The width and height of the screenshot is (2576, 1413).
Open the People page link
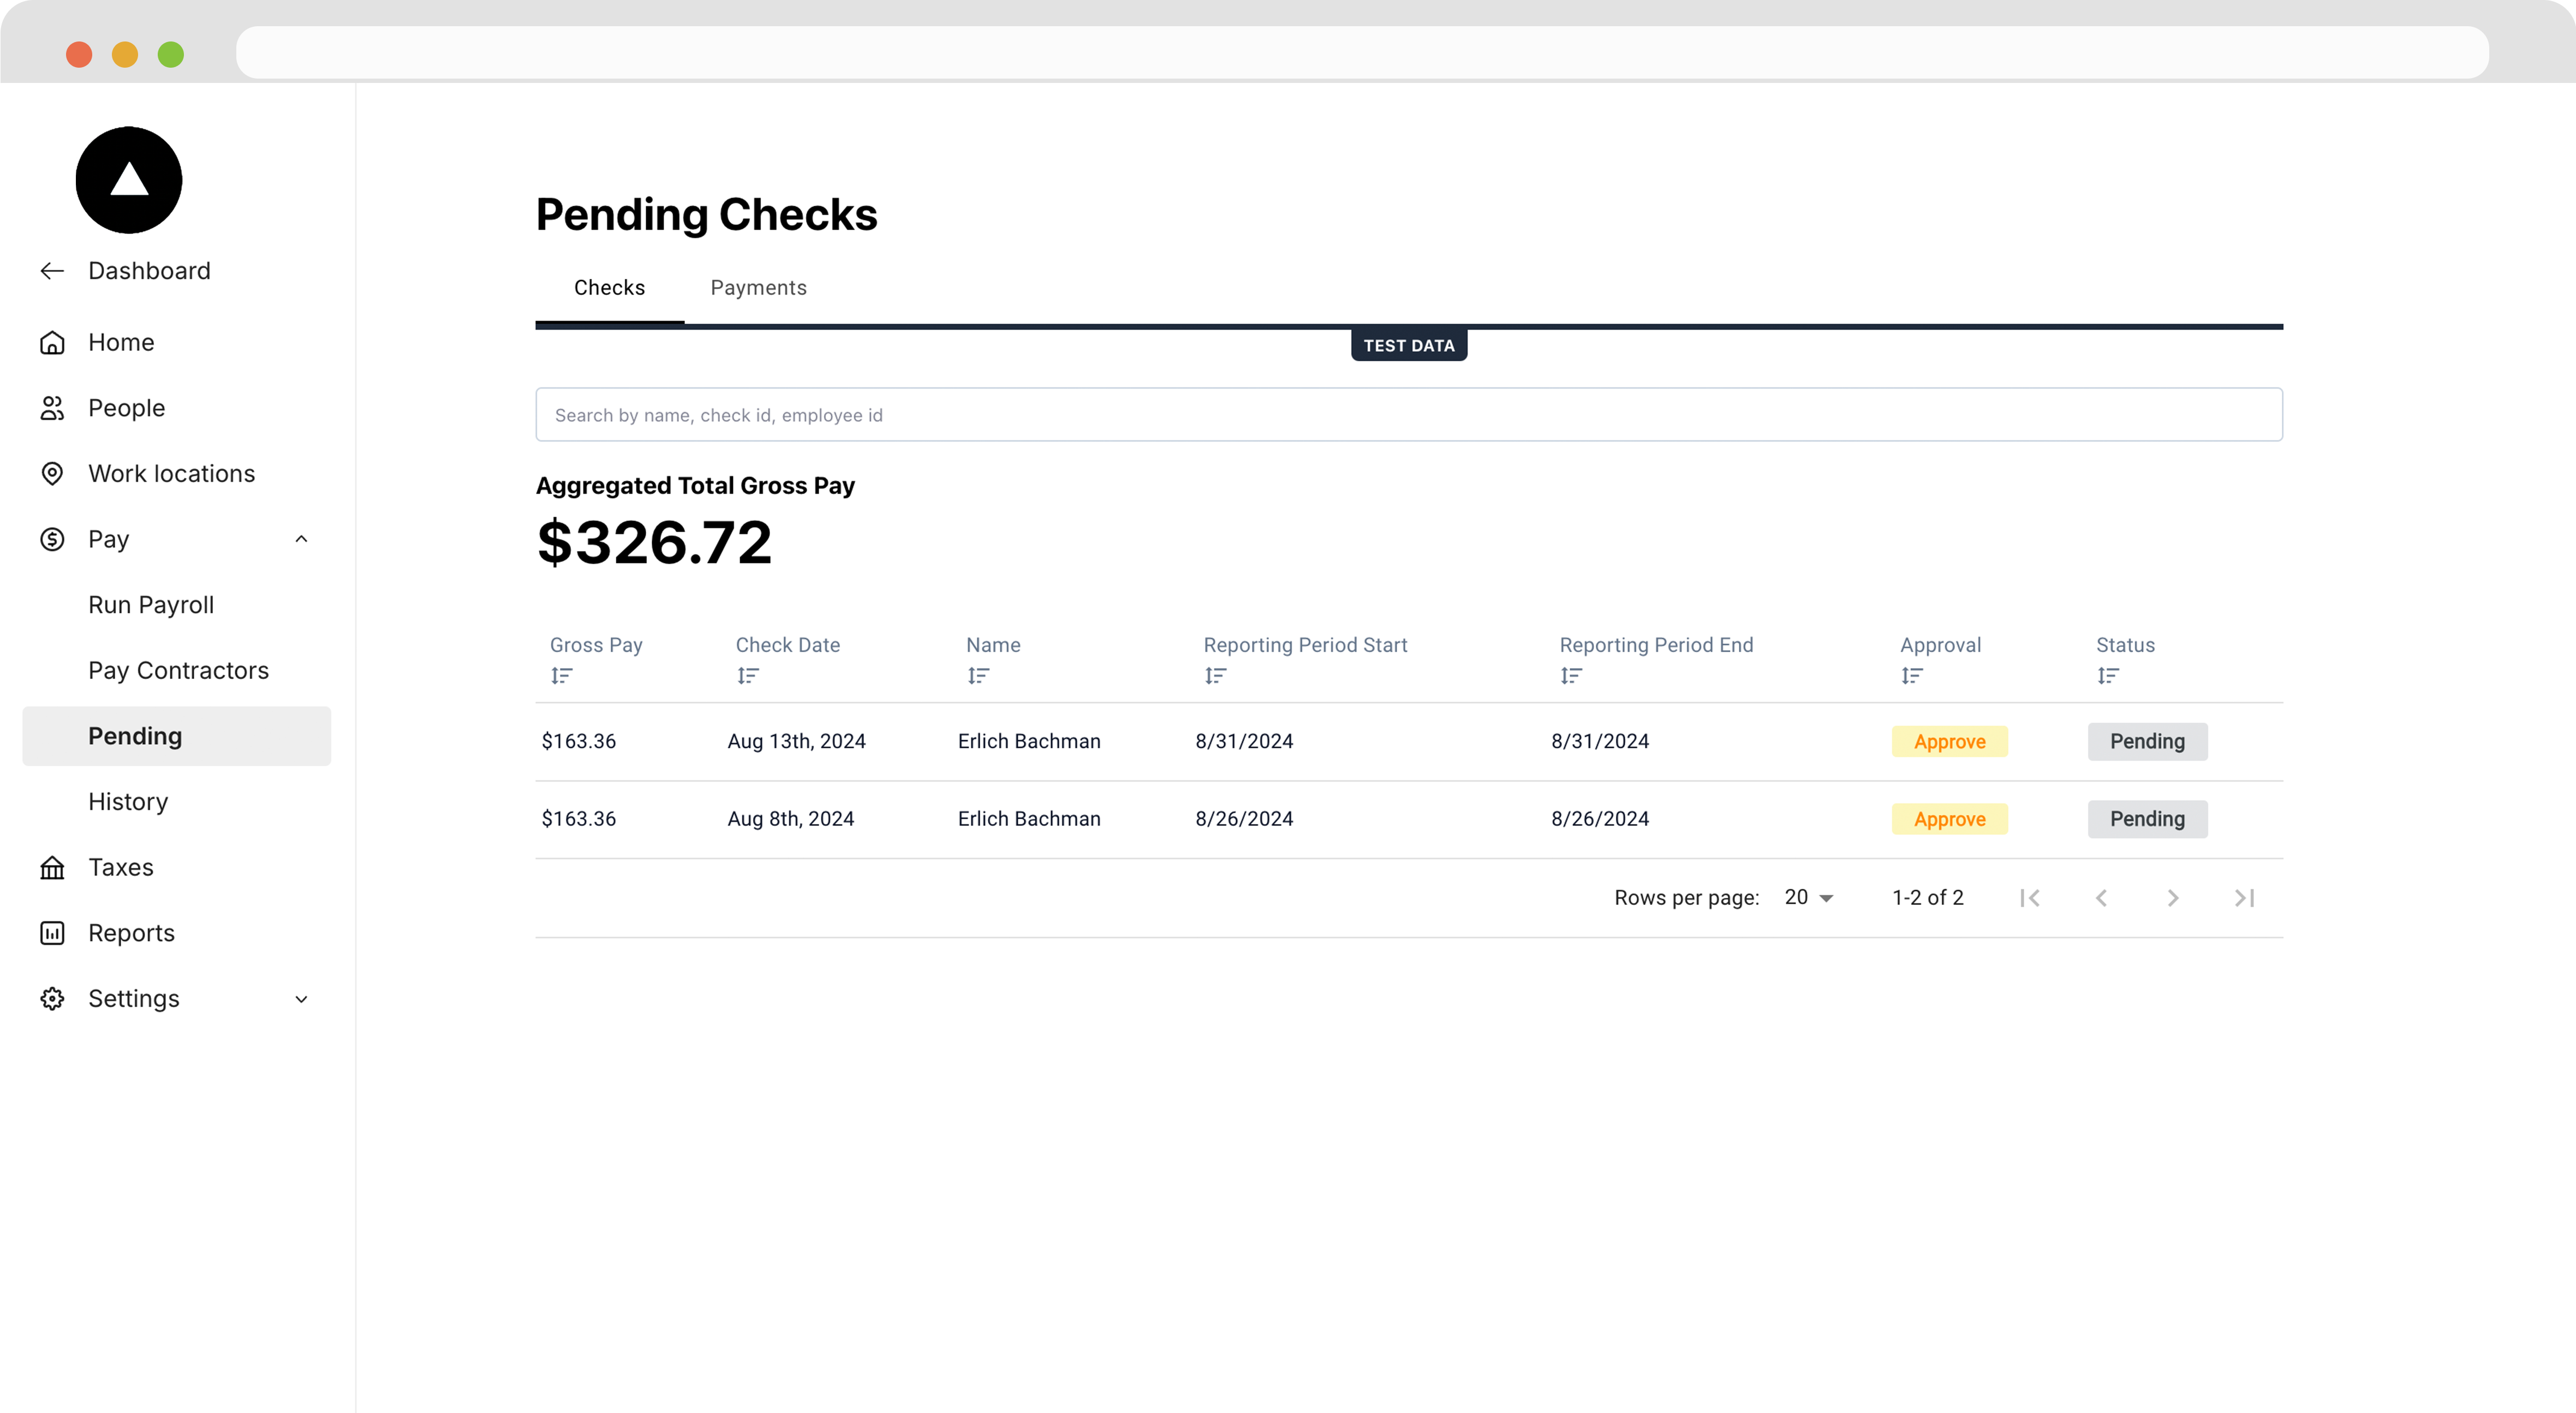click(x=127, y=408)
